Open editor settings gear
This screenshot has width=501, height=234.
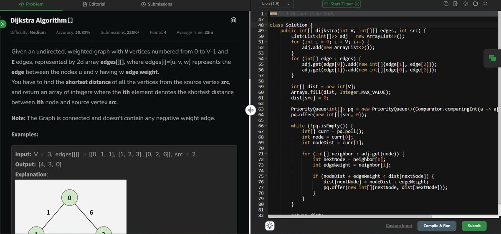tap(466, 4)
